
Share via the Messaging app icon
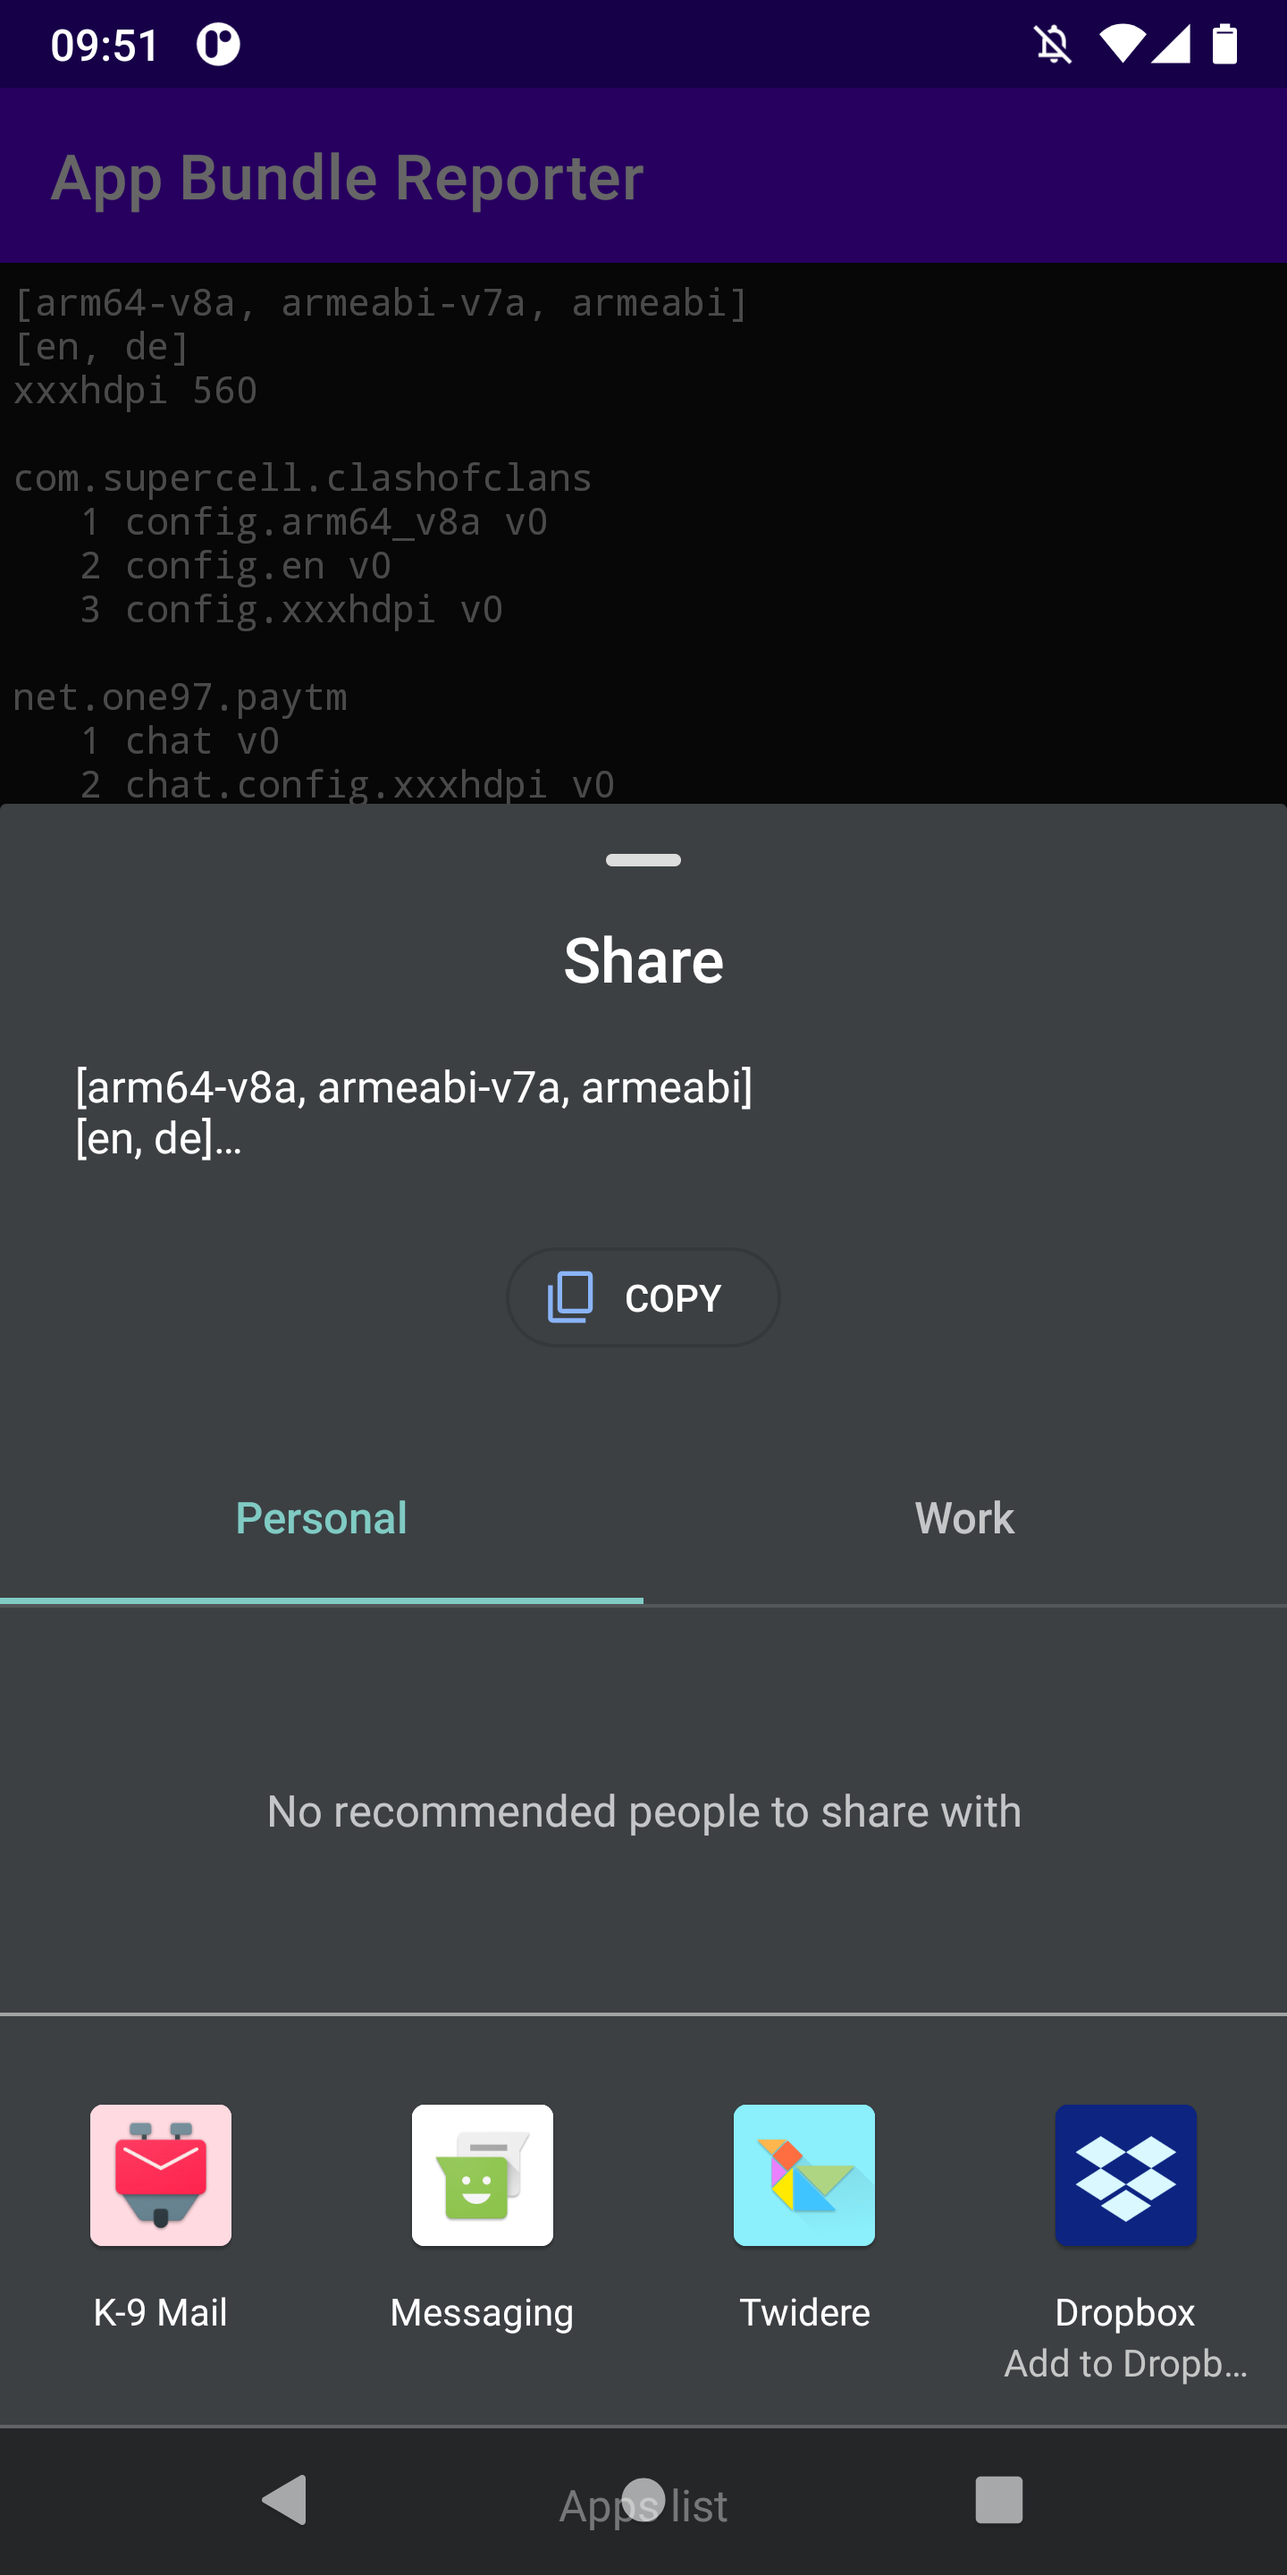(x=482, y=2175)
